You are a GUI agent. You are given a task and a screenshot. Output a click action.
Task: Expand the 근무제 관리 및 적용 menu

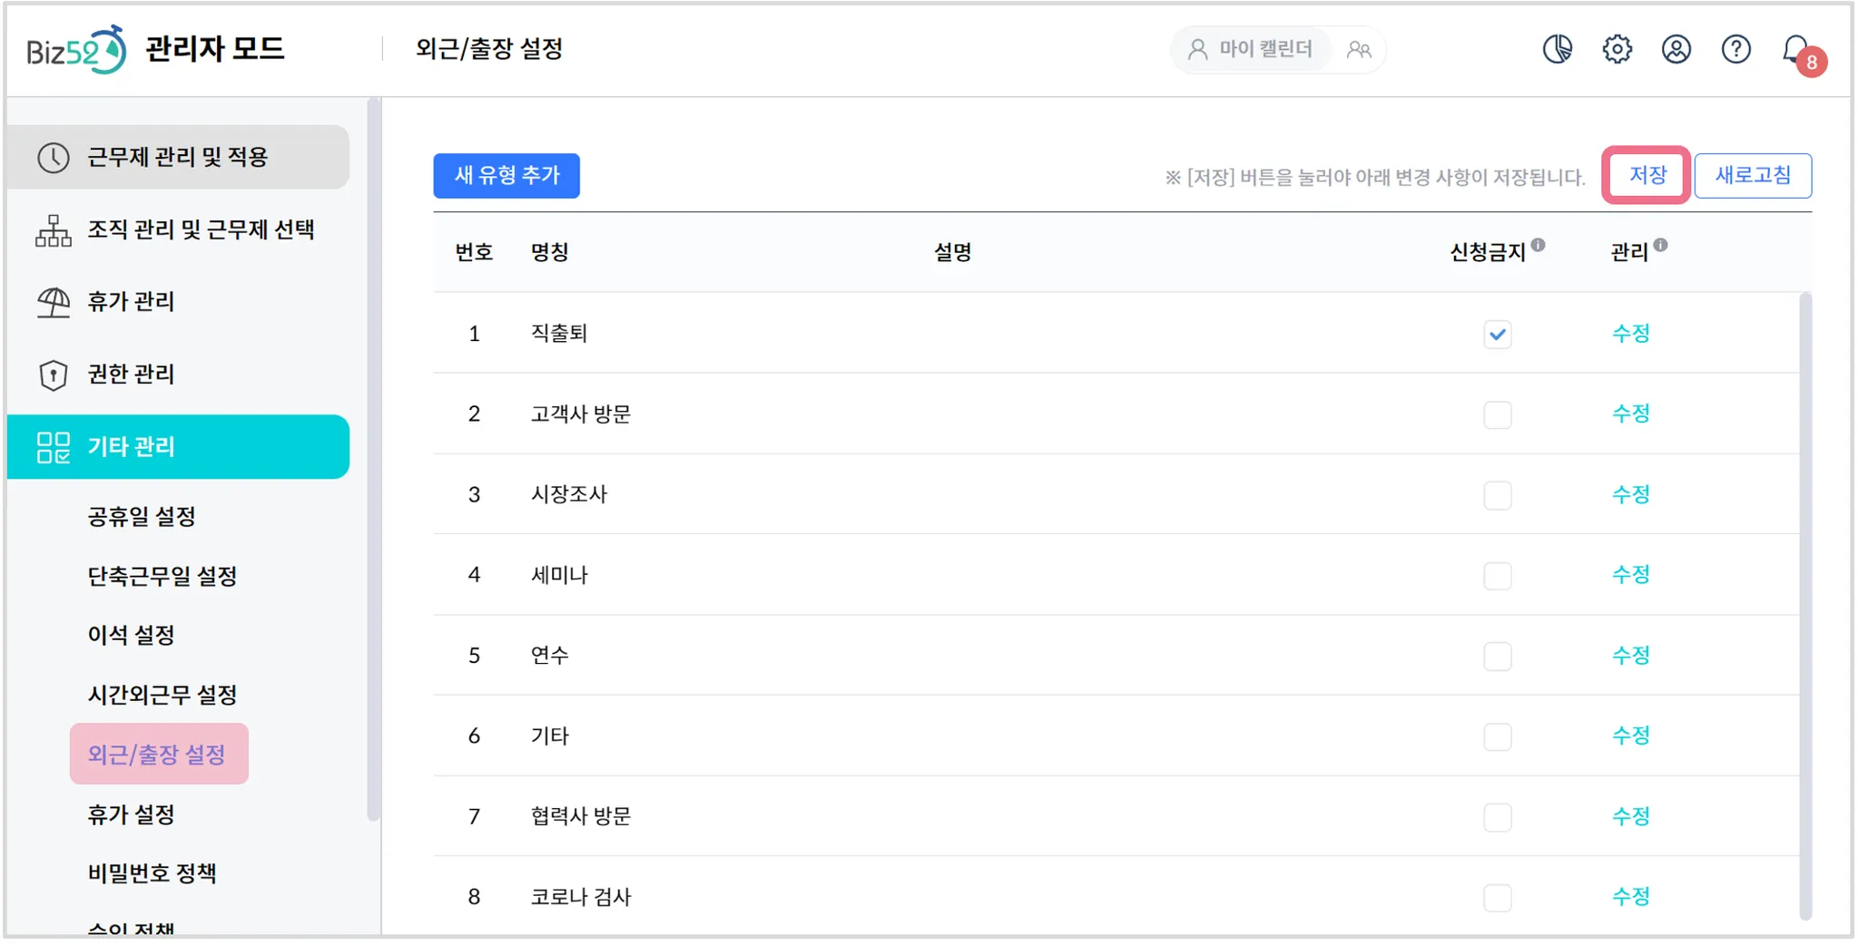(178, 157)
